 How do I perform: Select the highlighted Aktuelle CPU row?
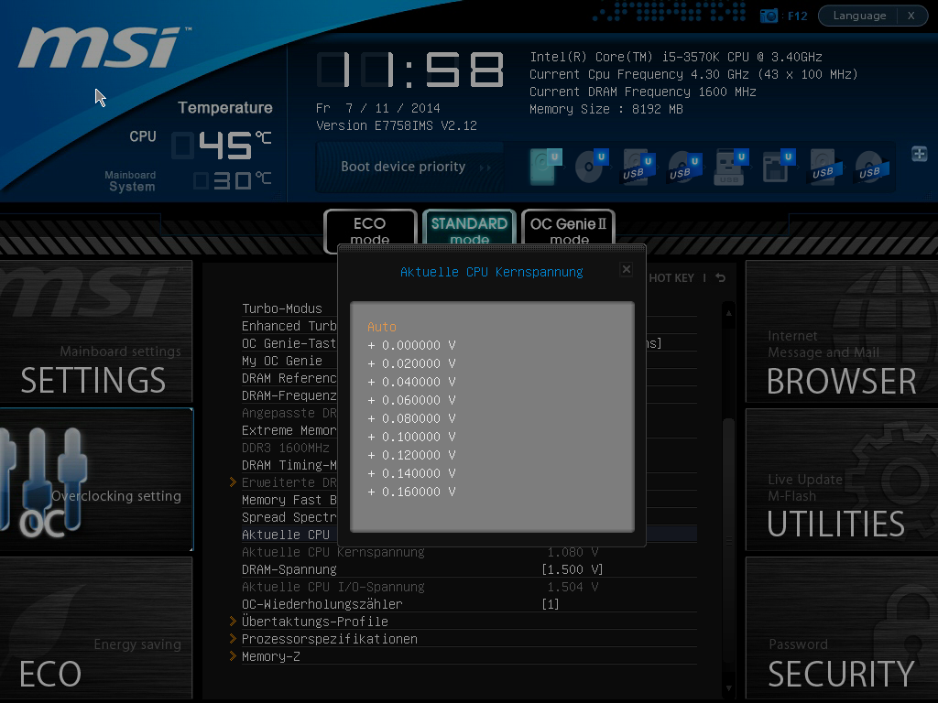289,535
